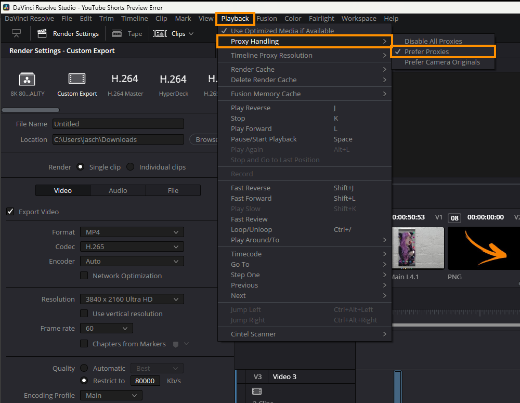Enable Chapters from Markers checkbox
Image resolution: width=520 pixels, height=403 pixels.
click(x=84, y=344)
